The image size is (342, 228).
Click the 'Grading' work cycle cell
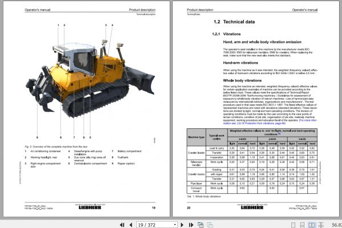[x=217, y=169]
